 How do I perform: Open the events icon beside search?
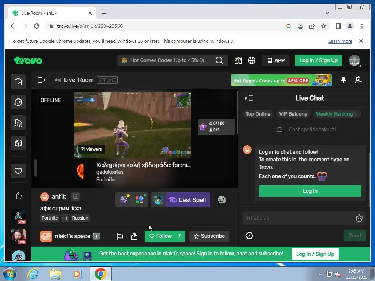(238, 60)
